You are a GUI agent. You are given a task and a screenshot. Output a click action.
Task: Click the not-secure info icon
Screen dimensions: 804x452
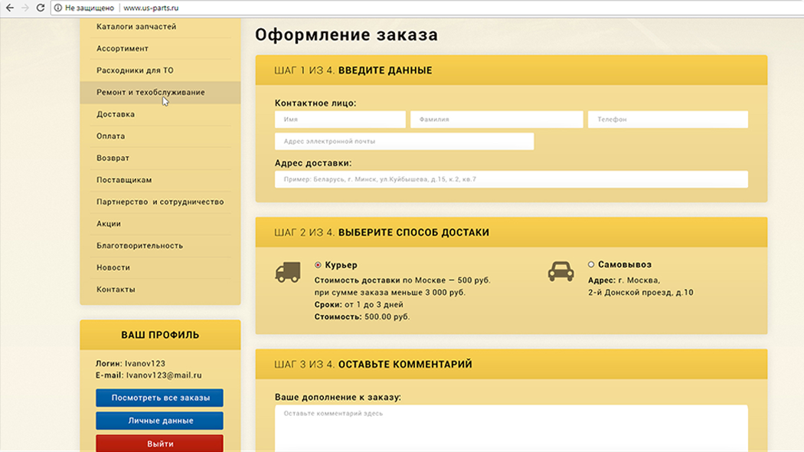[58, 8]
